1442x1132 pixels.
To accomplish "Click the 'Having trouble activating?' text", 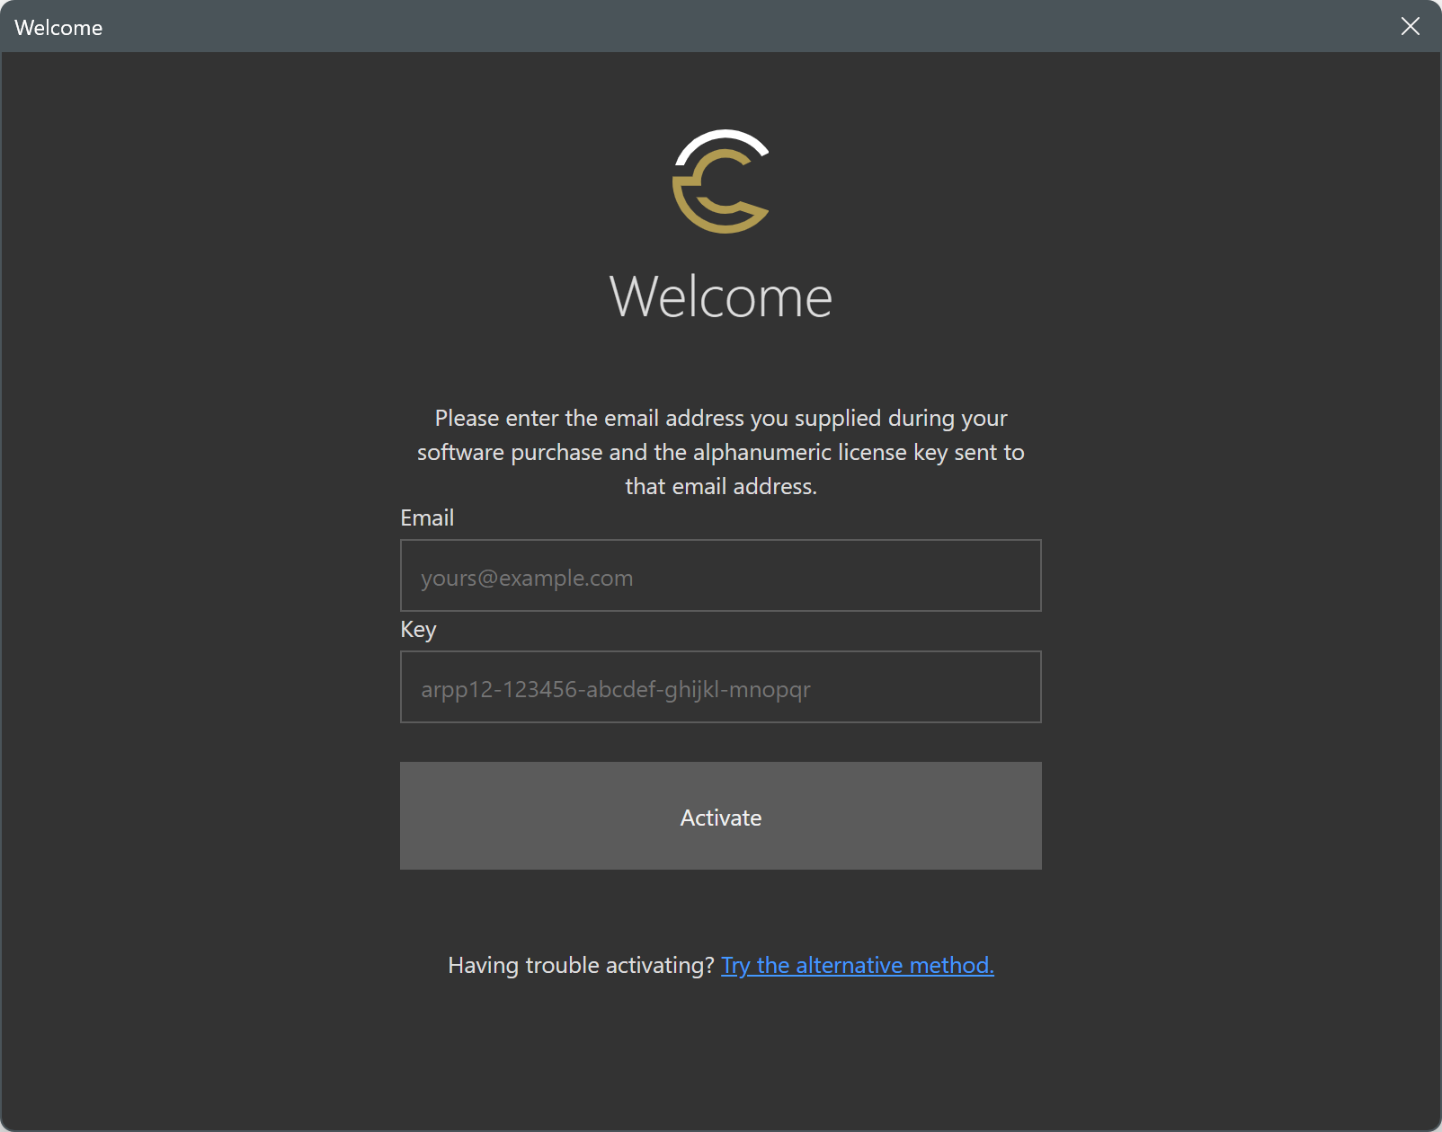I will tap(581, 965).
